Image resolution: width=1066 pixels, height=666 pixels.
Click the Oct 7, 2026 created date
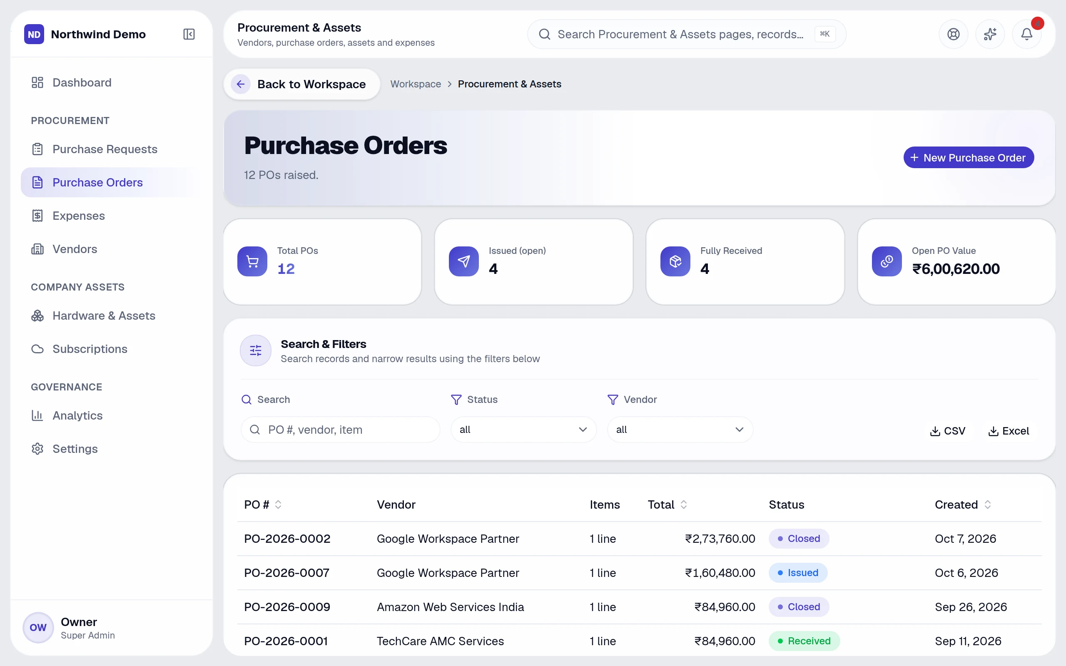click(x=965, y=539)
